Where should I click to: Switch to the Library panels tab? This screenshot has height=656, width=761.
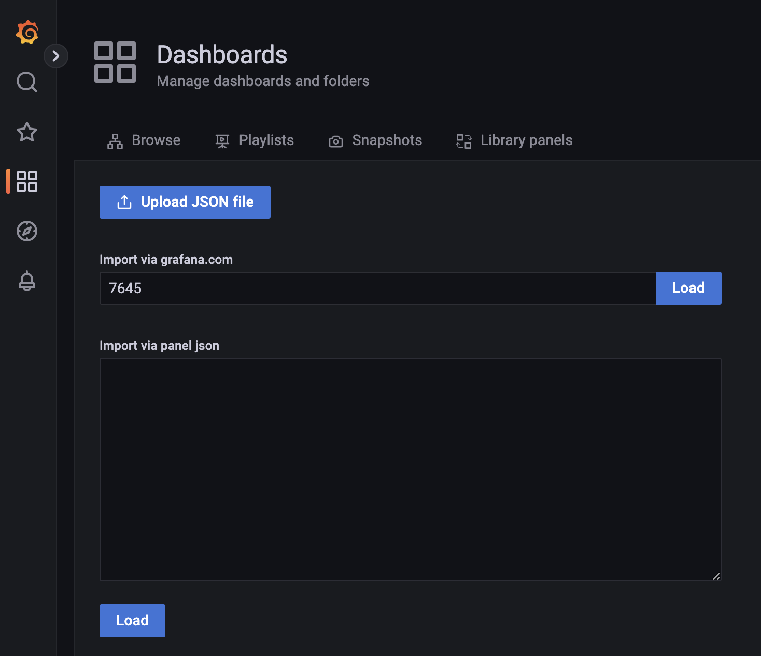514,140
